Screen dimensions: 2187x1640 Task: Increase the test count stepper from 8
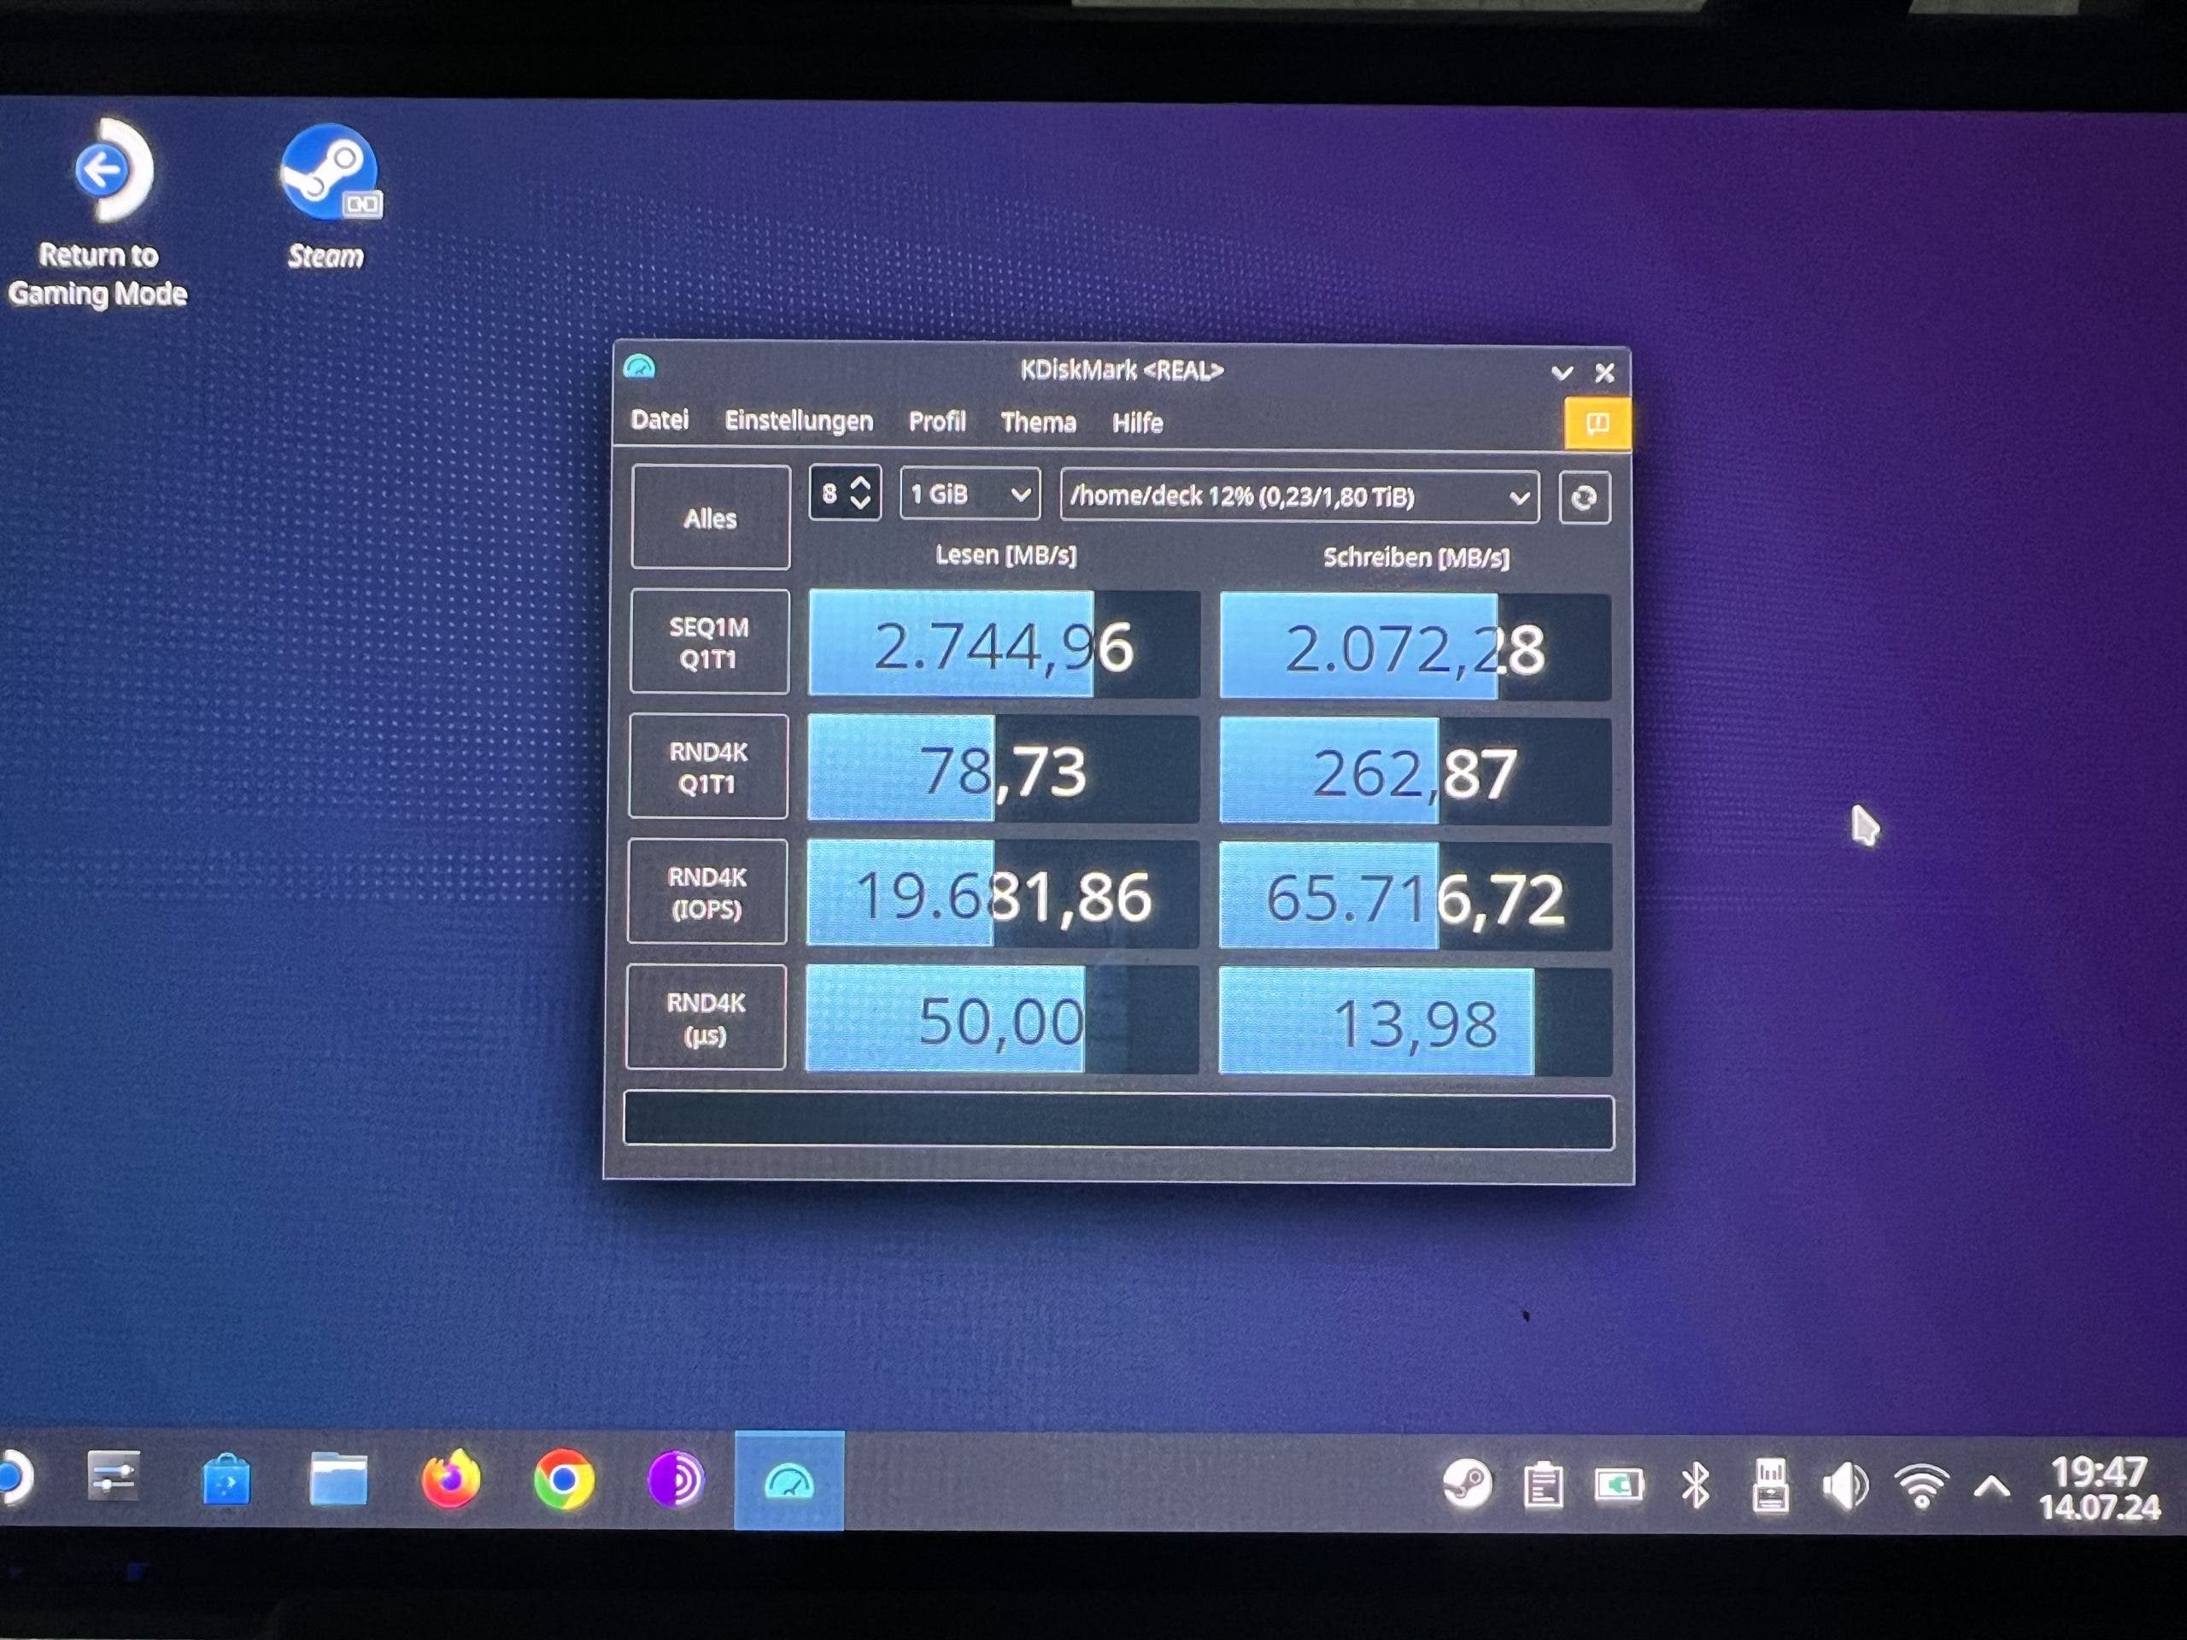pyautogui.click(x=860, y=483)
